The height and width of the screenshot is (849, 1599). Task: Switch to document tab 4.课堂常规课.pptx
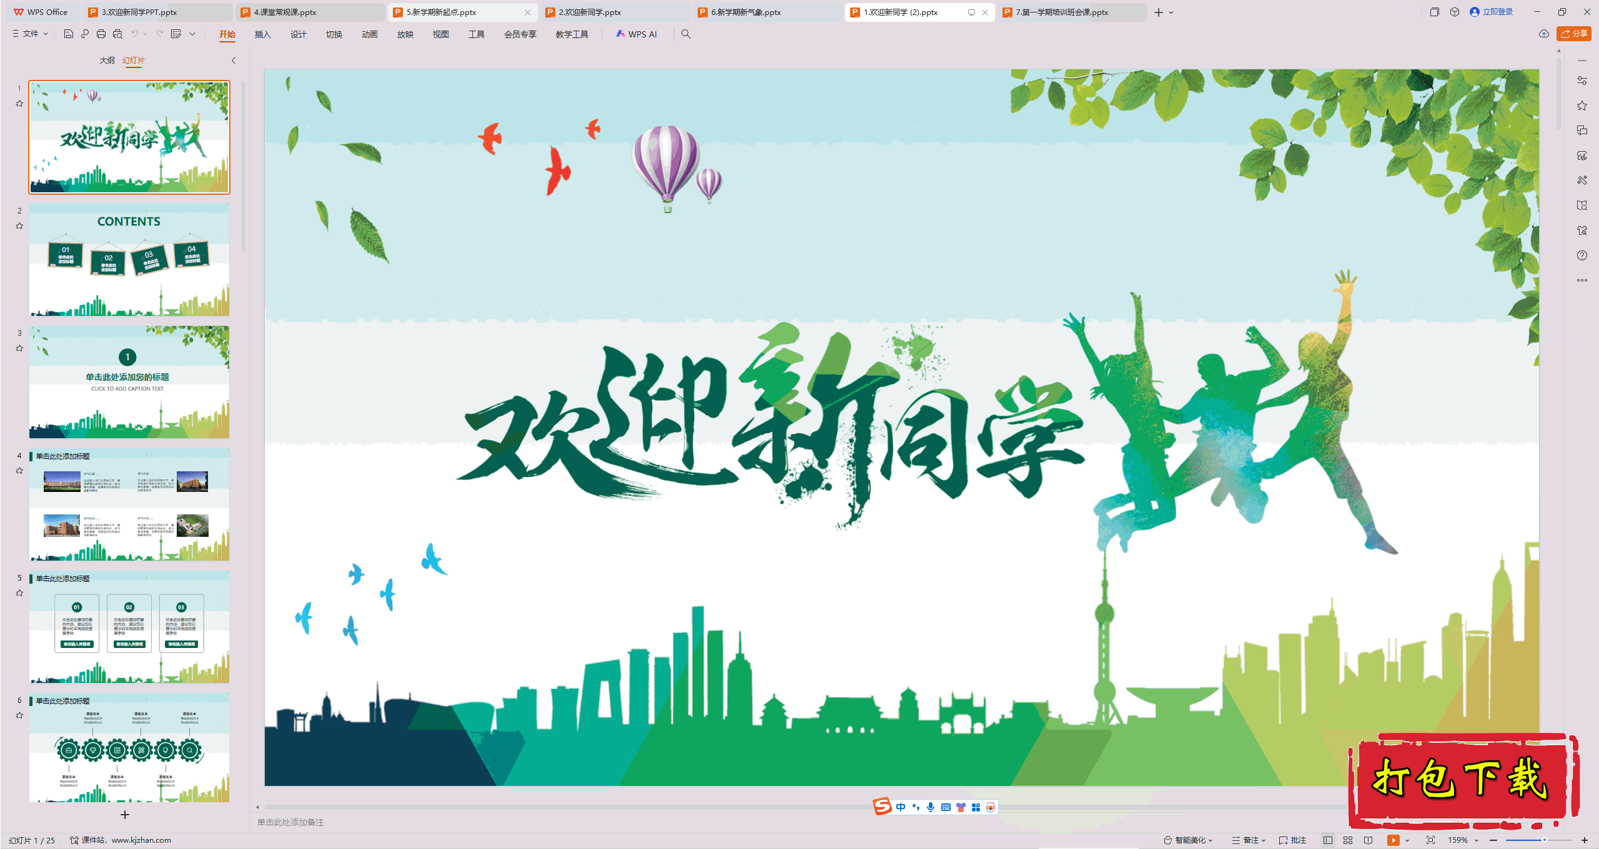(310, 12)
